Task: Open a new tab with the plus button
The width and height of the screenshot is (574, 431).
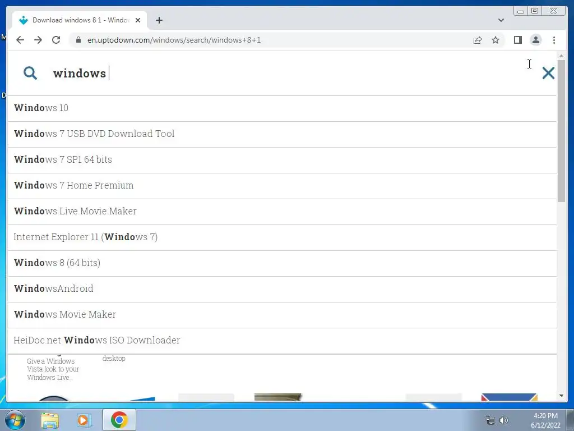Action: click(159, 20)
